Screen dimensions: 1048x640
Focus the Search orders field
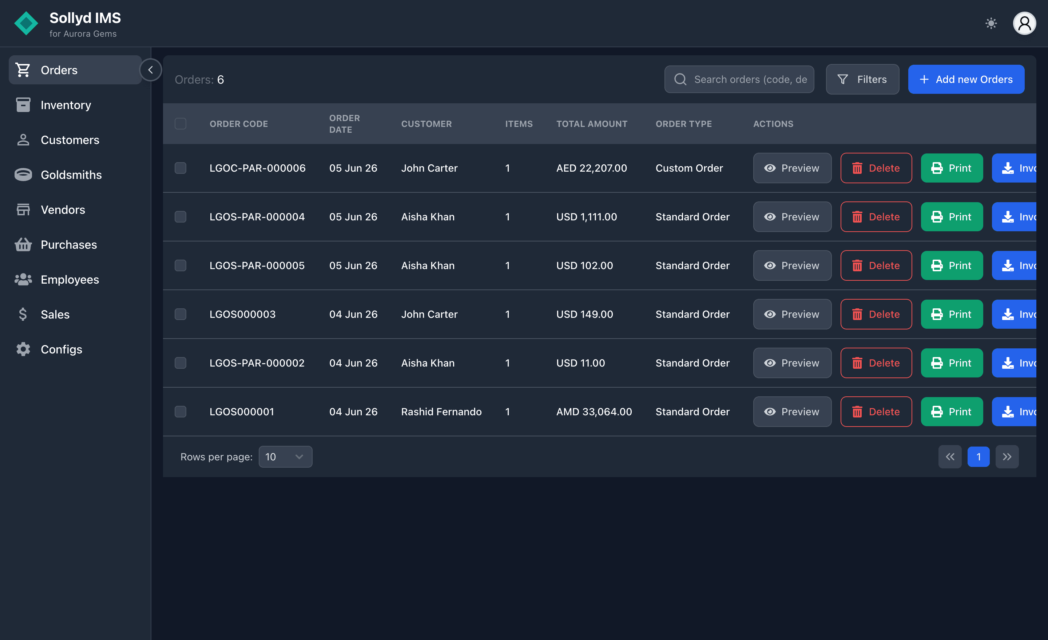click(x=739, y=80)
